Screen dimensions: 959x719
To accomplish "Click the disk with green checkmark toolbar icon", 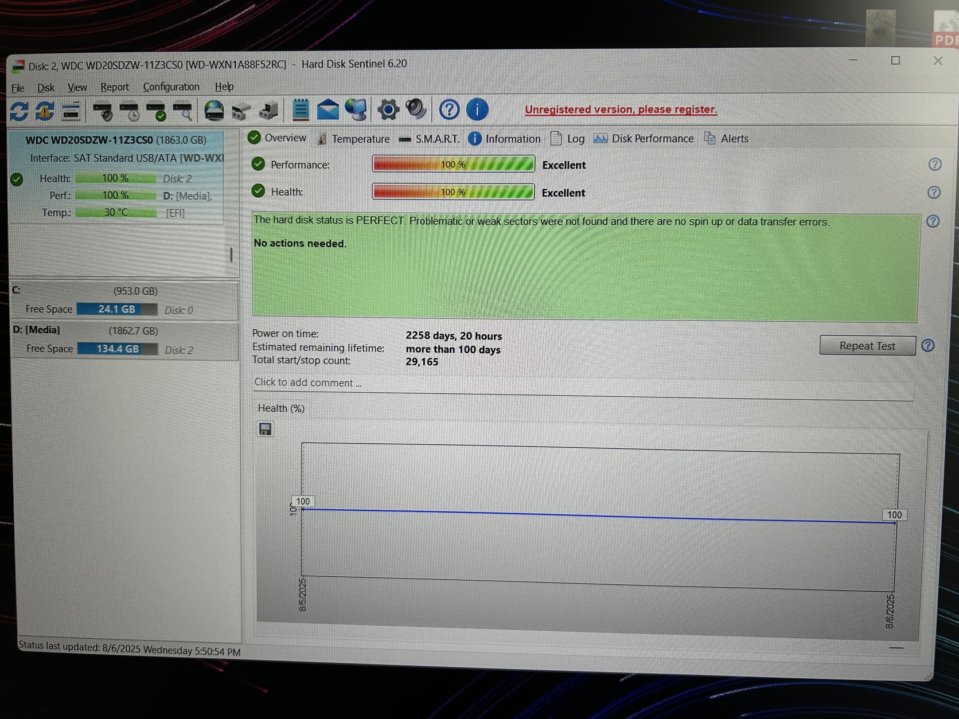I will click(156, 111).
